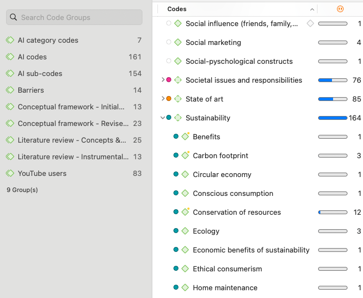Select the AI sub-codes group

pyautogui.click(x=40, y=74)
